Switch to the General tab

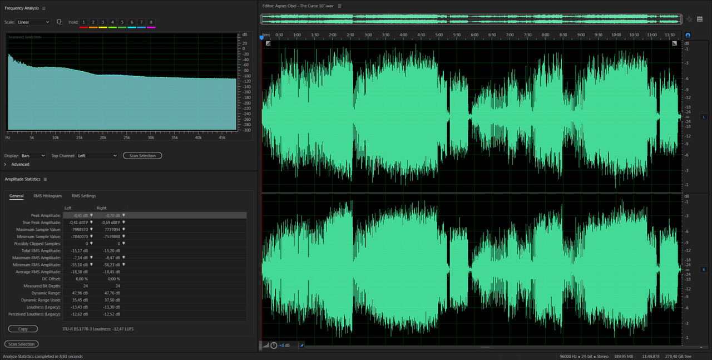click(x=16, y=196)
